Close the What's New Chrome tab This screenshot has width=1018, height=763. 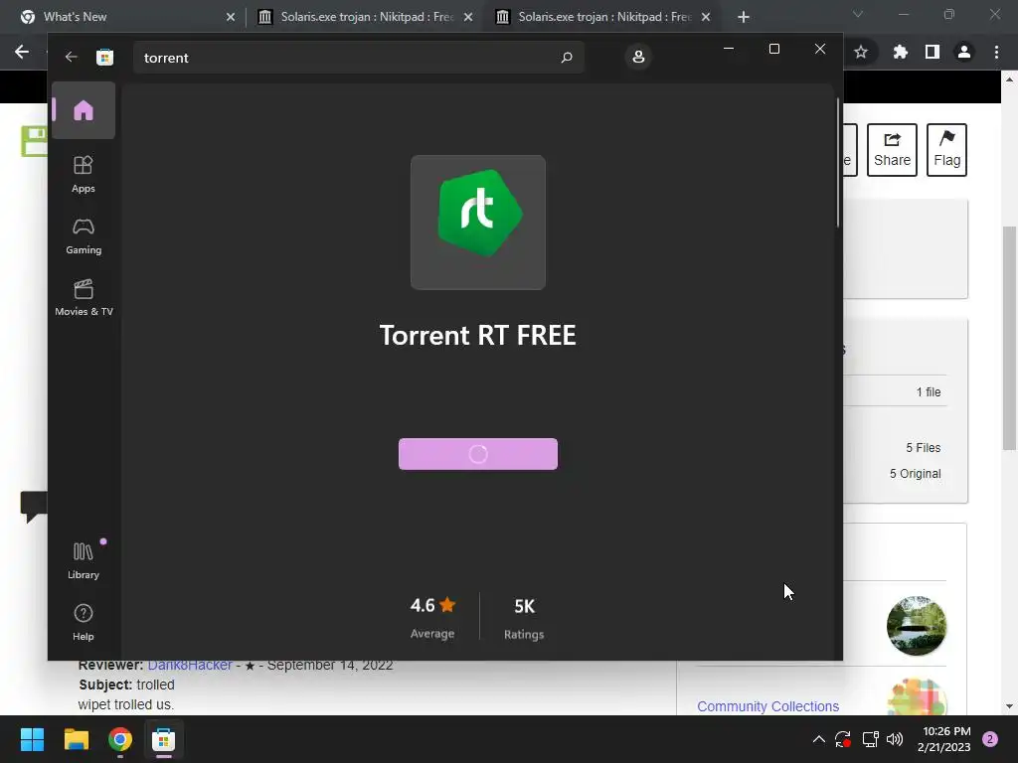(231, 17)
